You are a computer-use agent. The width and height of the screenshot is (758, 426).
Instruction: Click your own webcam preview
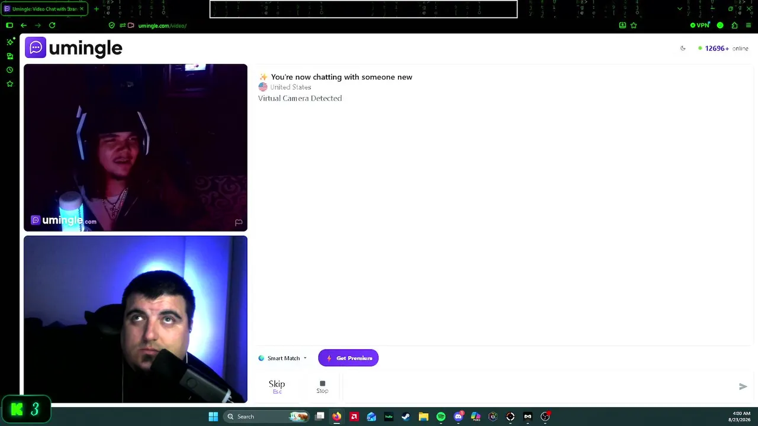point(136,319)
